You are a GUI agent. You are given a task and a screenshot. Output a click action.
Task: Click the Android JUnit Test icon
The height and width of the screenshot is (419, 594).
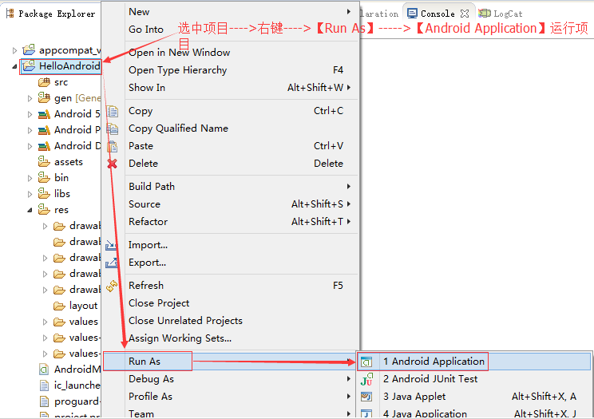point(366,379)
